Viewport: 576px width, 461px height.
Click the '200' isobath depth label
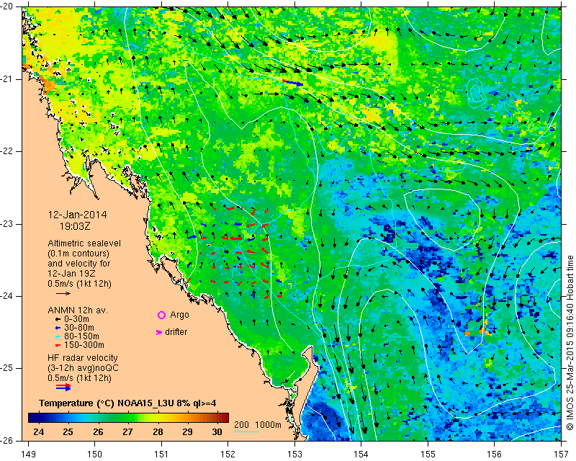tap(241, 425)
